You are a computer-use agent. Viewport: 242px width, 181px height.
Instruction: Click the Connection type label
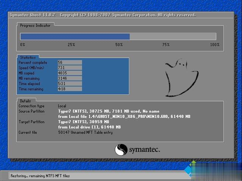tap(31, 106)
